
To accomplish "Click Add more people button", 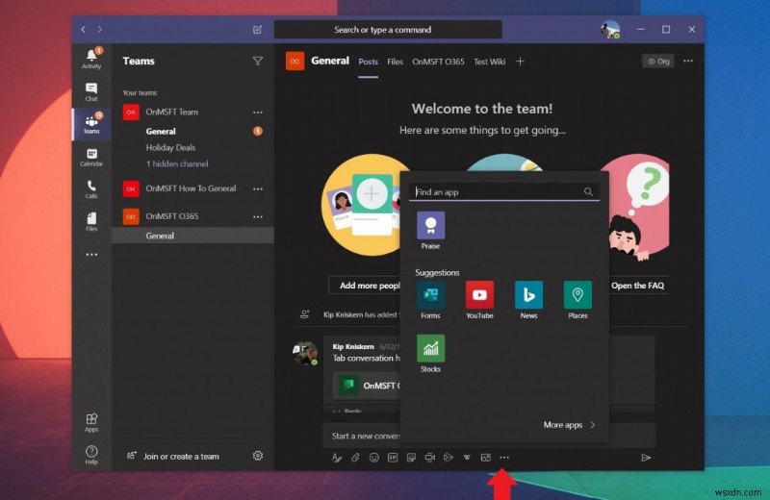I will (365, 286).
